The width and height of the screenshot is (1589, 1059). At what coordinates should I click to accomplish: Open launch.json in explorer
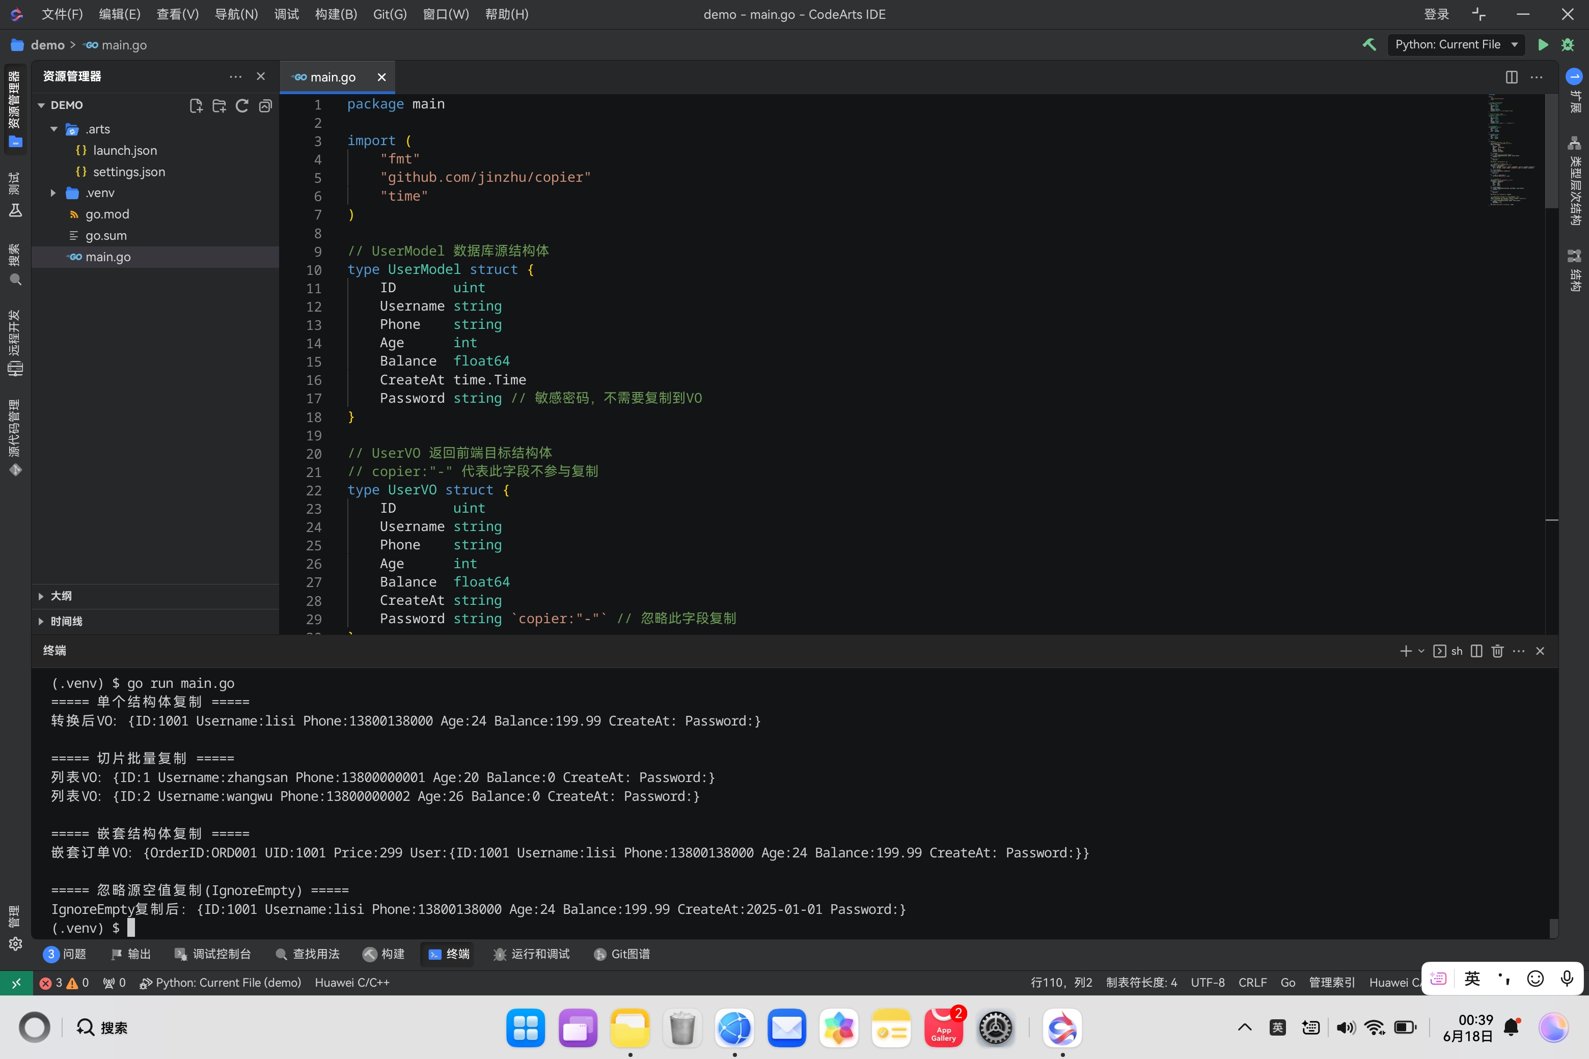pos(125,151)
